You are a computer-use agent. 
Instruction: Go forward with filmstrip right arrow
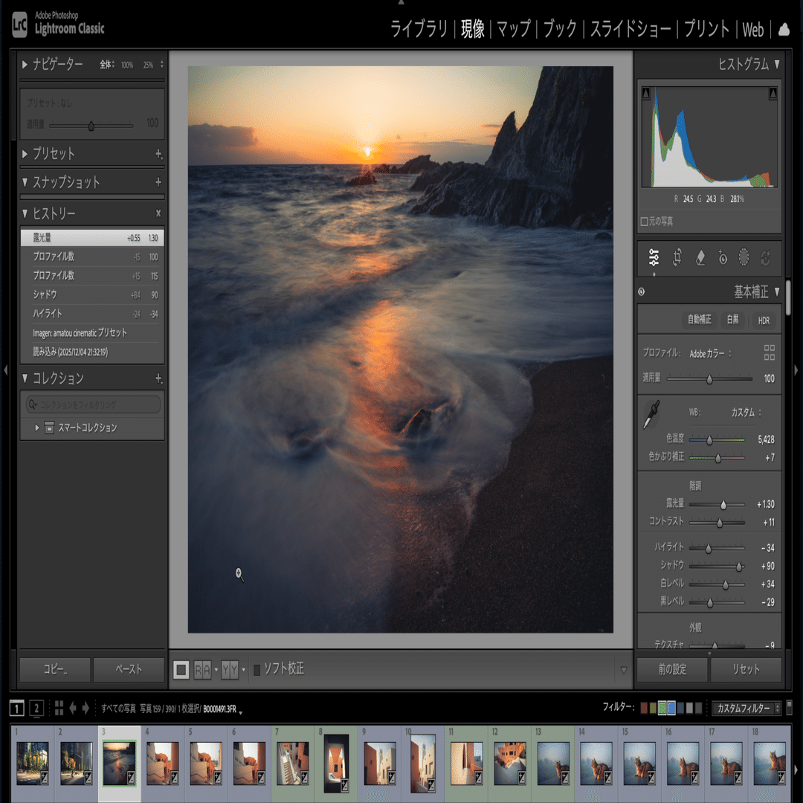pos(86,709)
